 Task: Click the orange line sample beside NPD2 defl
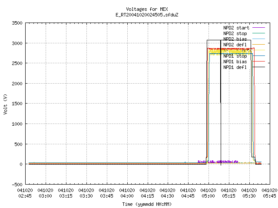tap(259, 45)
